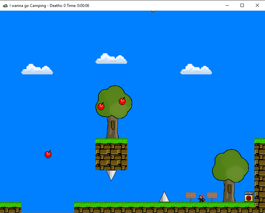Image resolution: width=265 pixels, height=213 pixels.
Task: Click the Kid player character
Action: pos(201,198)
